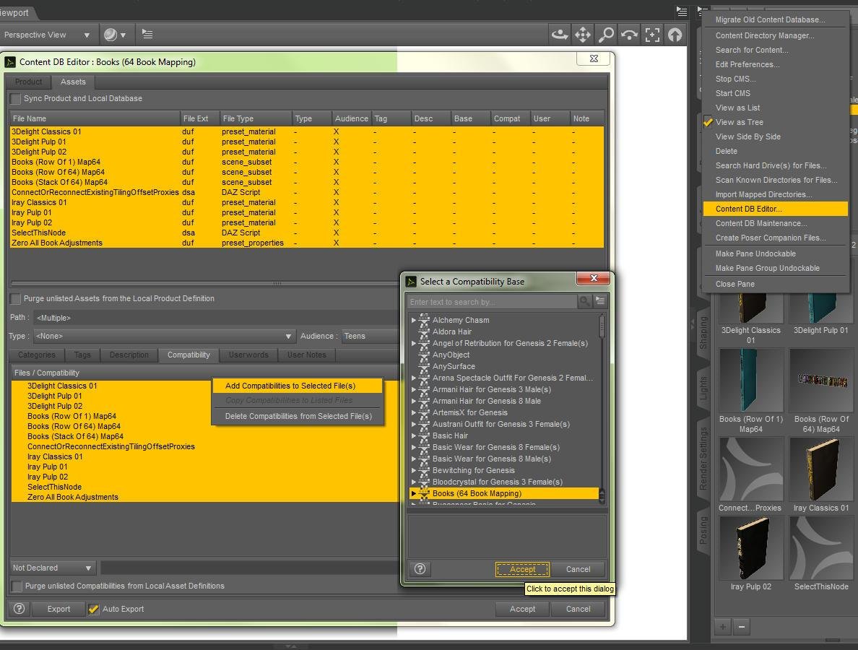The height and width of the screenshot is (650, 858).
Task: Click help icon in Select a Compatibility Base
Action: [420, 569]
